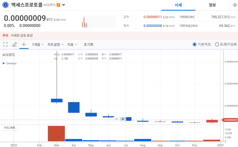
Task: Open the 지표 indicators dropdown
Action: click(x=72, y=45)
